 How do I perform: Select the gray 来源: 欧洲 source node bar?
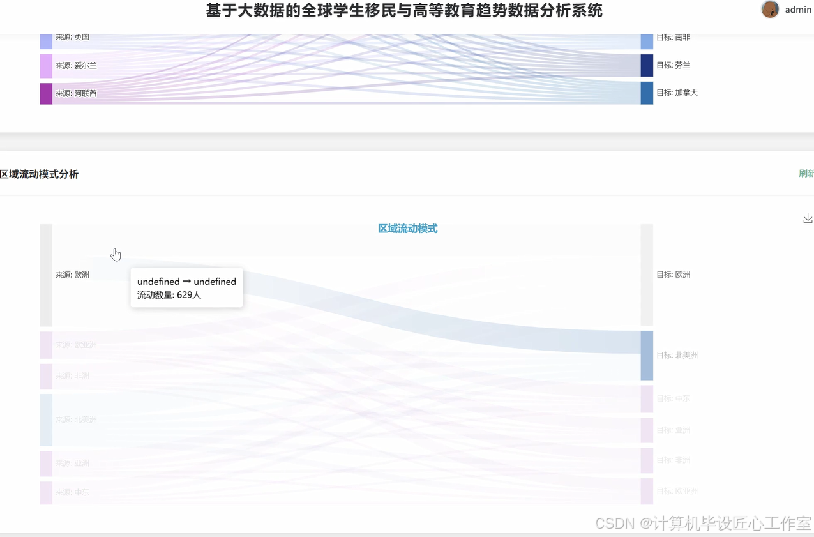tap(46, 275)
